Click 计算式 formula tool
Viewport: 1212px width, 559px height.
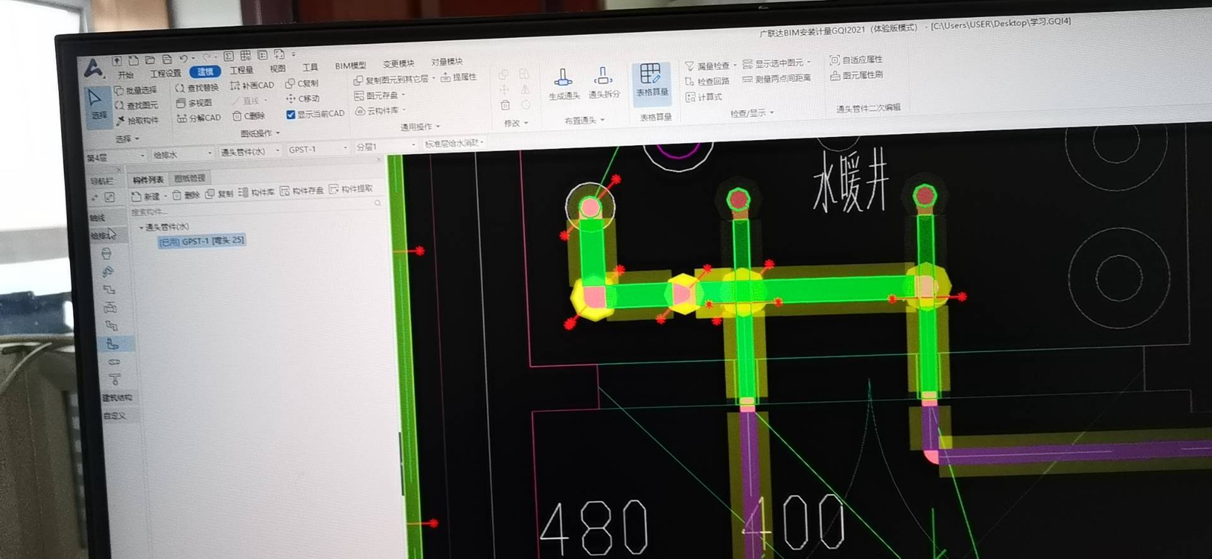[x=704, y=97]
